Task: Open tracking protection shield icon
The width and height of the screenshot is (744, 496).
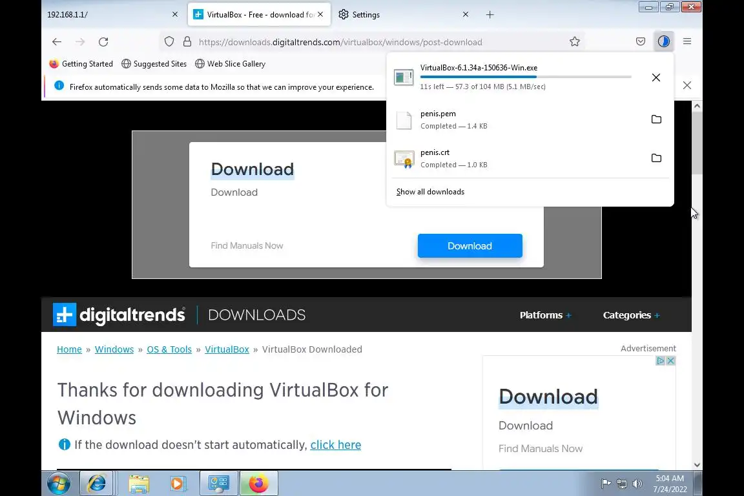Action: tap(169, 42)
